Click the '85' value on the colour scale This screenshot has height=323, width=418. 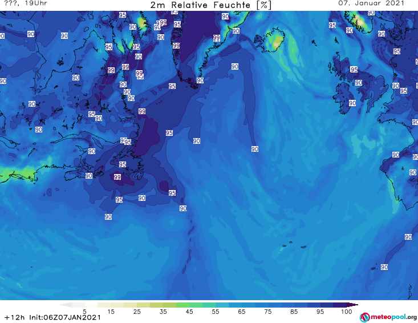click(x=294, y=312)
